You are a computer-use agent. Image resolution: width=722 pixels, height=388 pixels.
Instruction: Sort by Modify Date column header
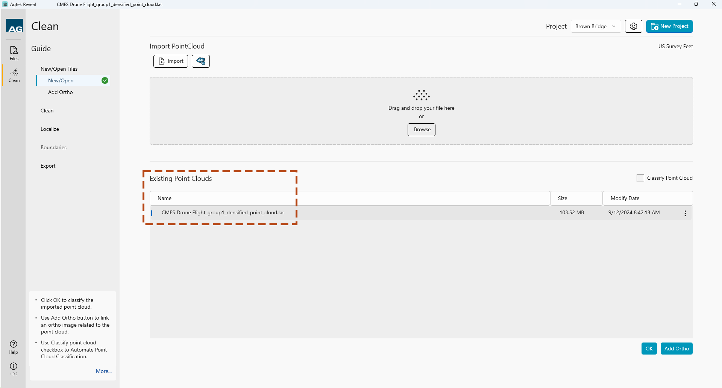tap(648, 198)
